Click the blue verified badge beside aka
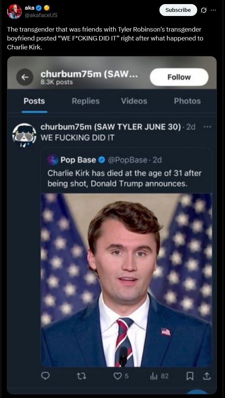The image size is (225, 398). pos(39,8)
